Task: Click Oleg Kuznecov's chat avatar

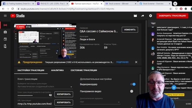Action: tap(153, 68)
